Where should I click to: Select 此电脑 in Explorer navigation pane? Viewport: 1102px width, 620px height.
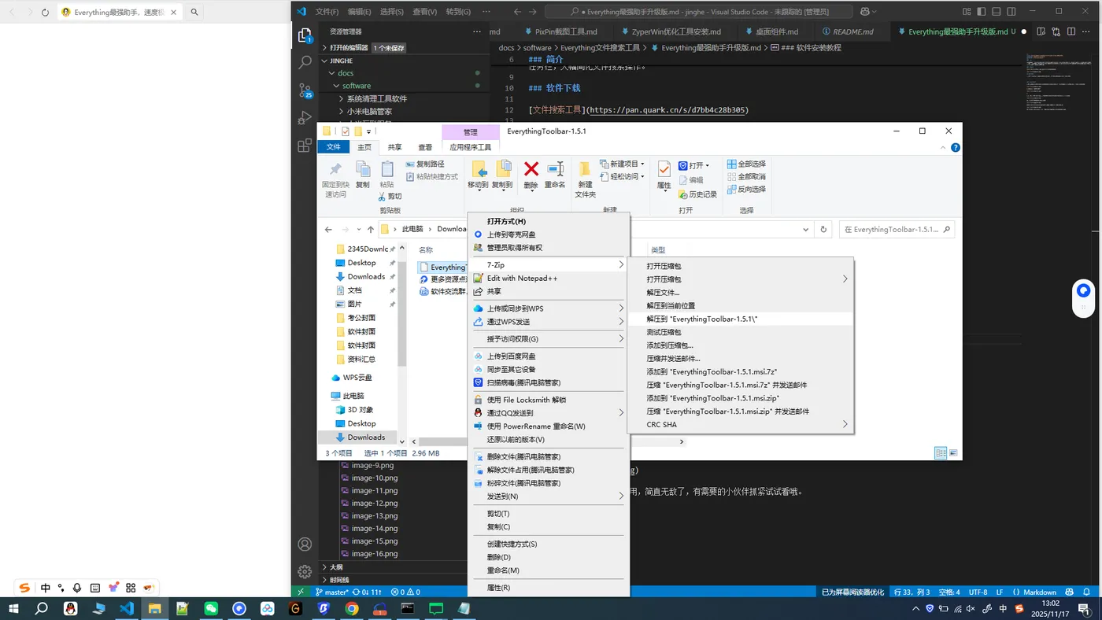point(353,396)
